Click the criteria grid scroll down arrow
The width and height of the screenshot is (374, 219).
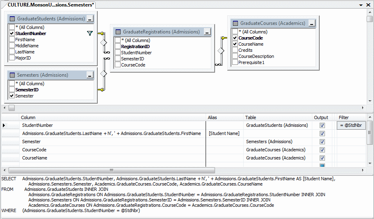point(370,164)
